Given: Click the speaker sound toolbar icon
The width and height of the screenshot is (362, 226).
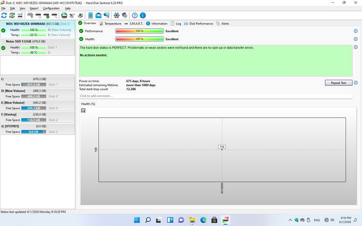Looking at the screenshot, I should (125, 15).
